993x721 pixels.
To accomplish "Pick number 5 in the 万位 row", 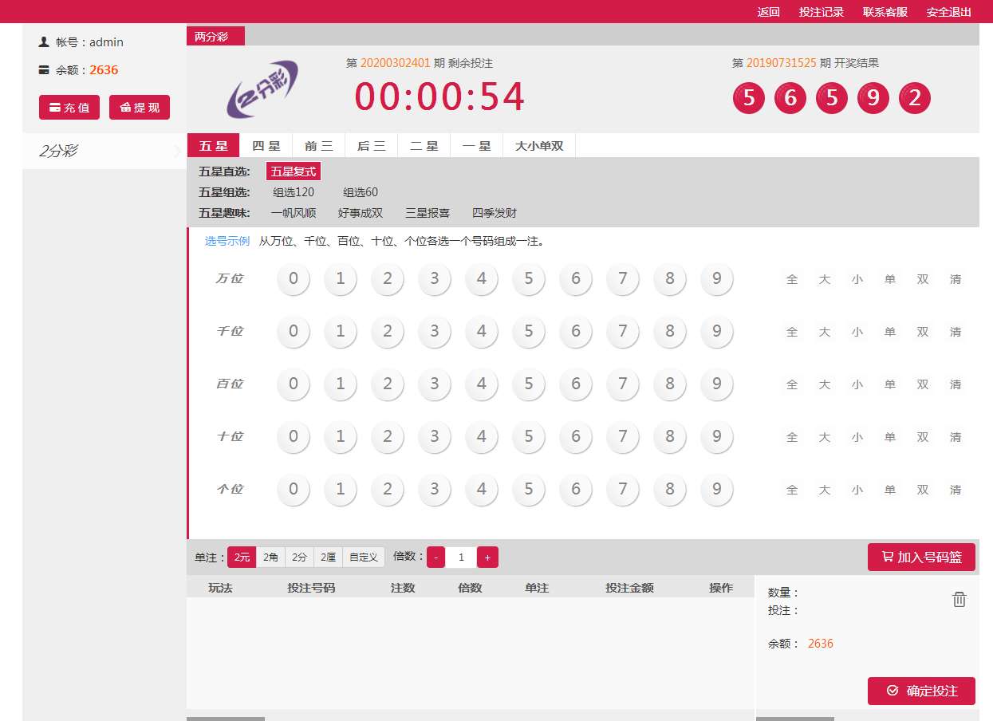I will click(529, 279).
